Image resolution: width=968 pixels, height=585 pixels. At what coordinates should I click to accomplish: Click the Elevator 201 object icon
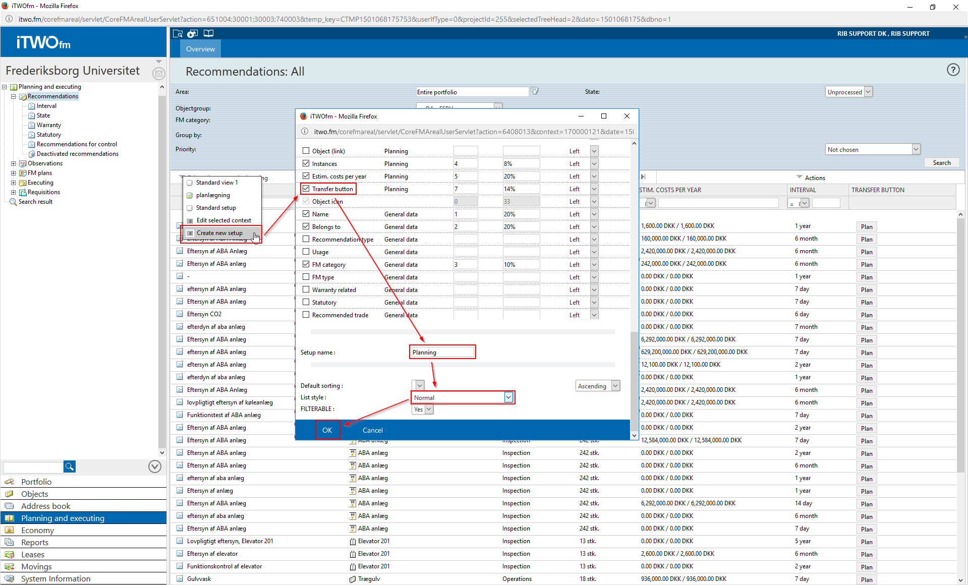(x=353, y=541)
